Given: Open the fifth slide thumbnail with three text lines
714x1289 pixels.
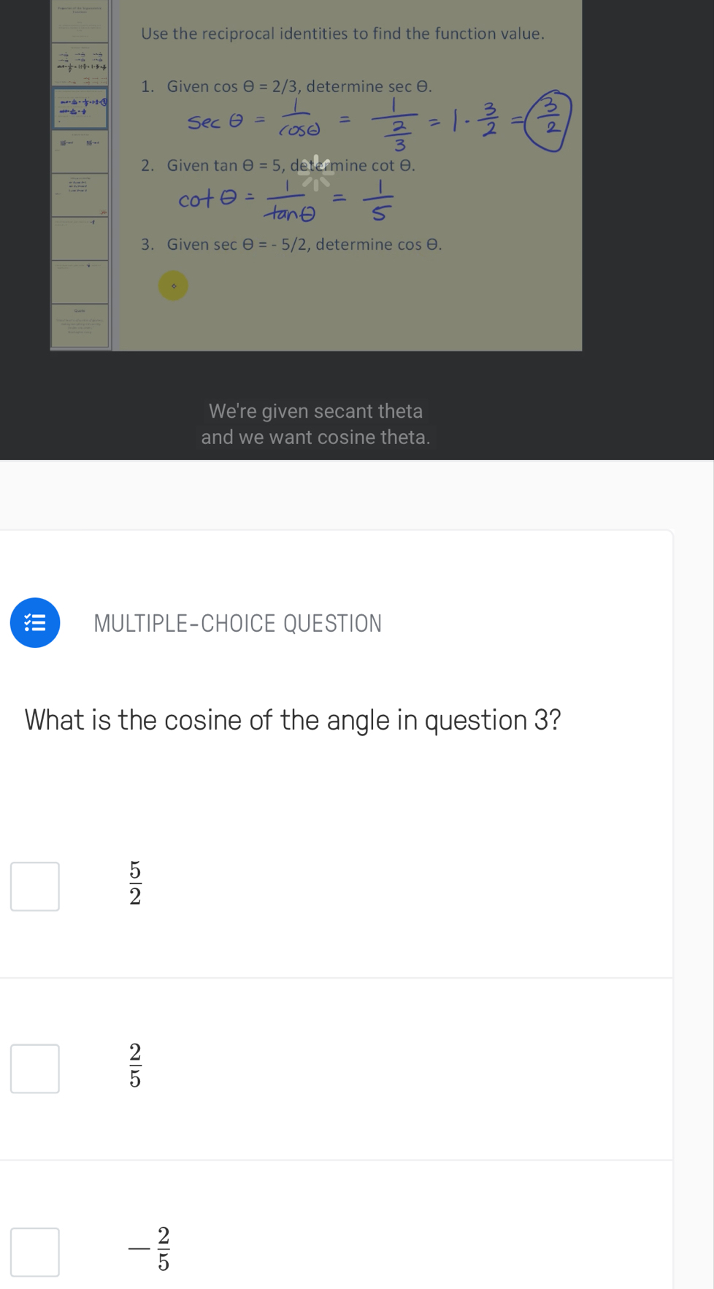Looking at the screenshot, I should [80, 194].
